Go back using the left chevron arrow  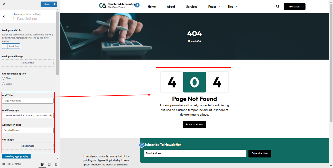coord(4,16)
